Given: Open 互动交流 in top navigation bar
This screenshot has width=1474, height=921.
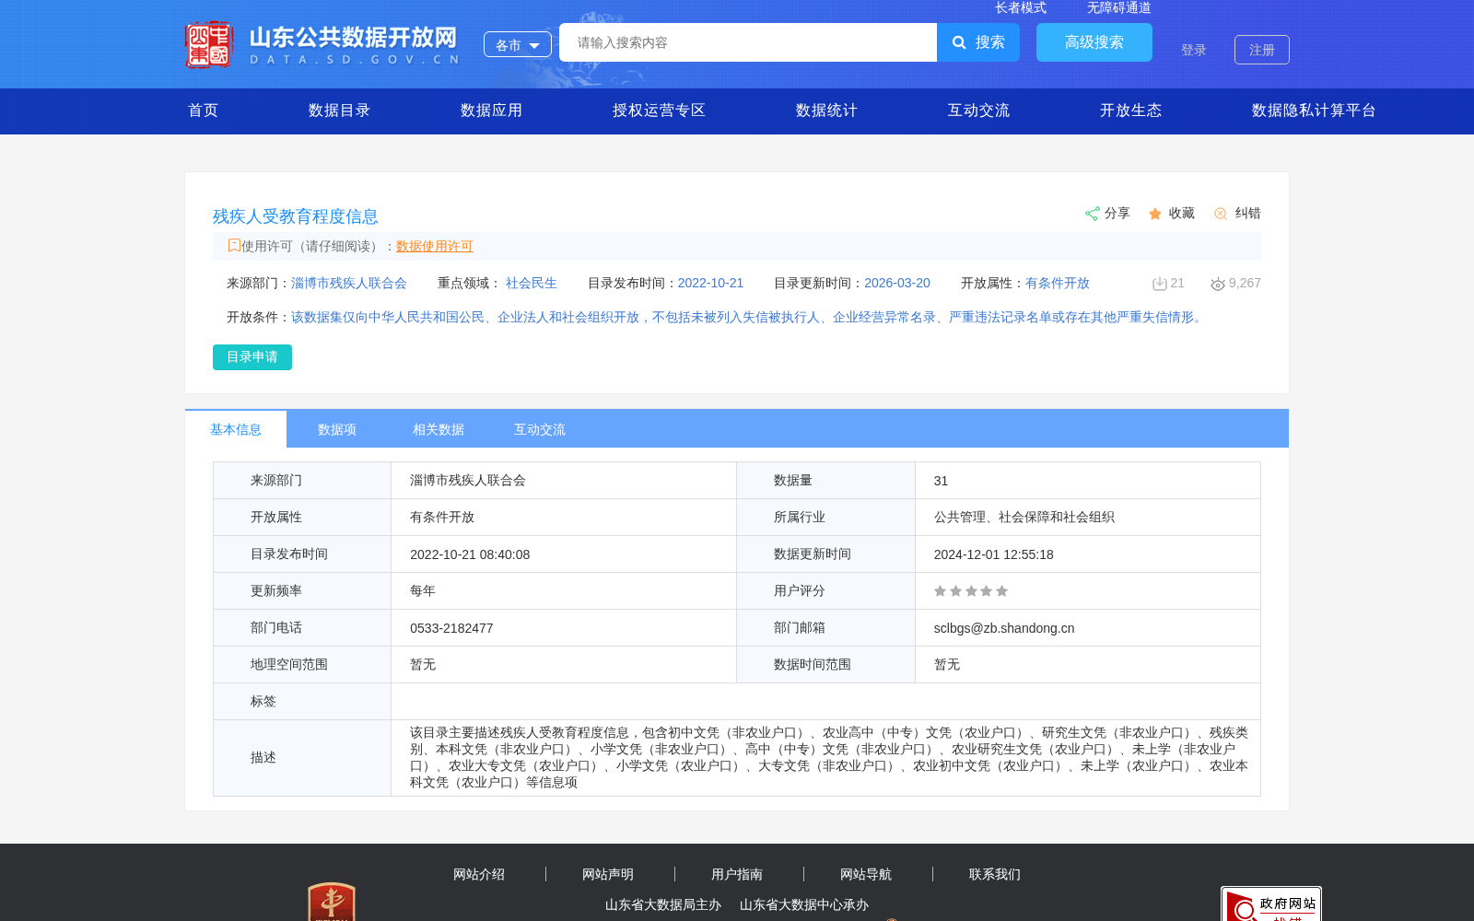Looking at the screenshot, I should click(x=978, y=111).
